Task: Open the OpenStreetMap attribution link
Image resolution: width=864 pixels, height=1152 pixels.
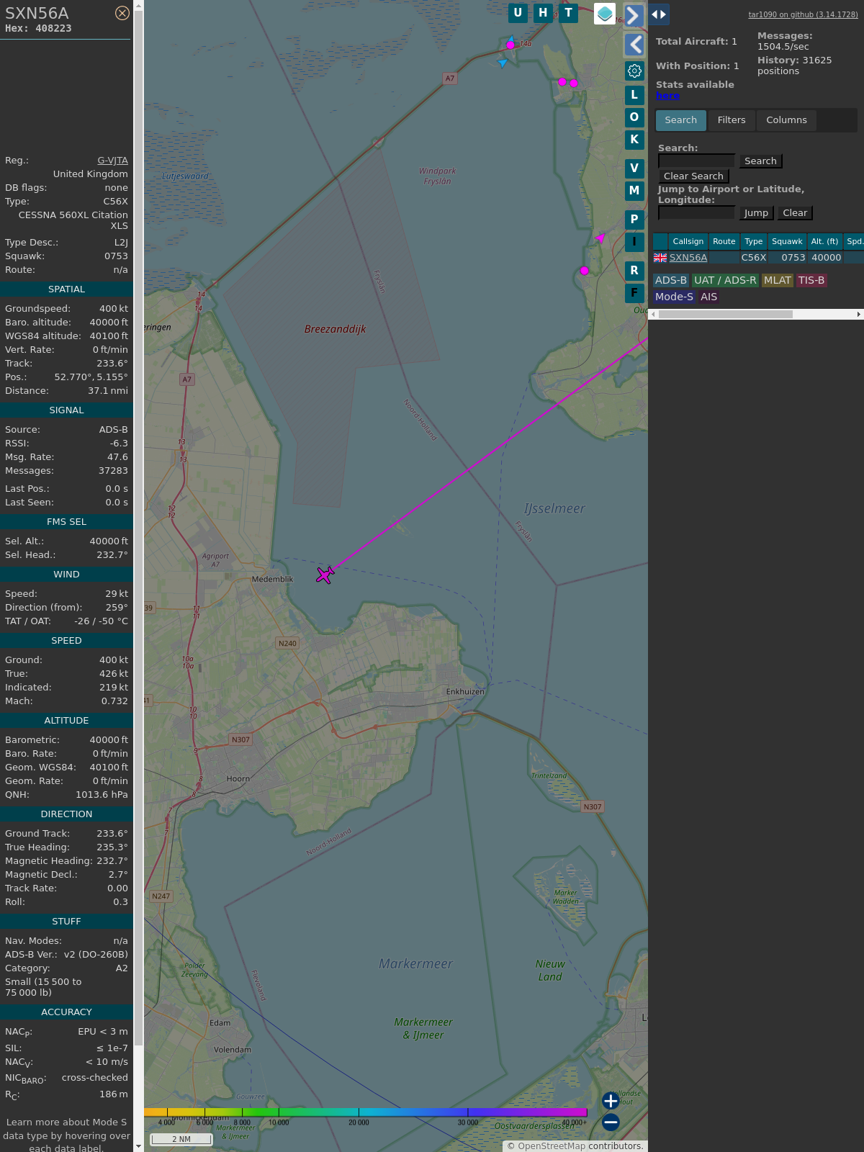Action: pos(552,1146)
